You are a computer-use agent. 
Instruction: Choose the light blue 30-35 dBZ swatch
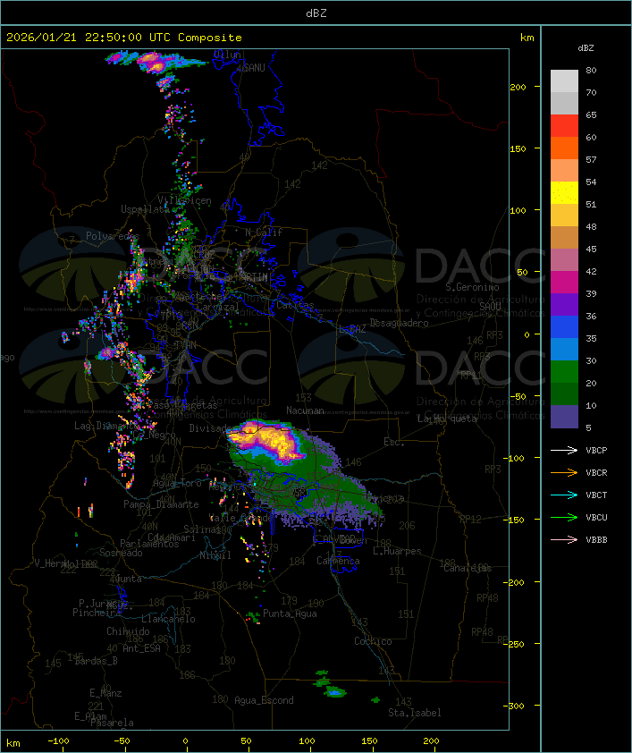[x=564, y=350]
